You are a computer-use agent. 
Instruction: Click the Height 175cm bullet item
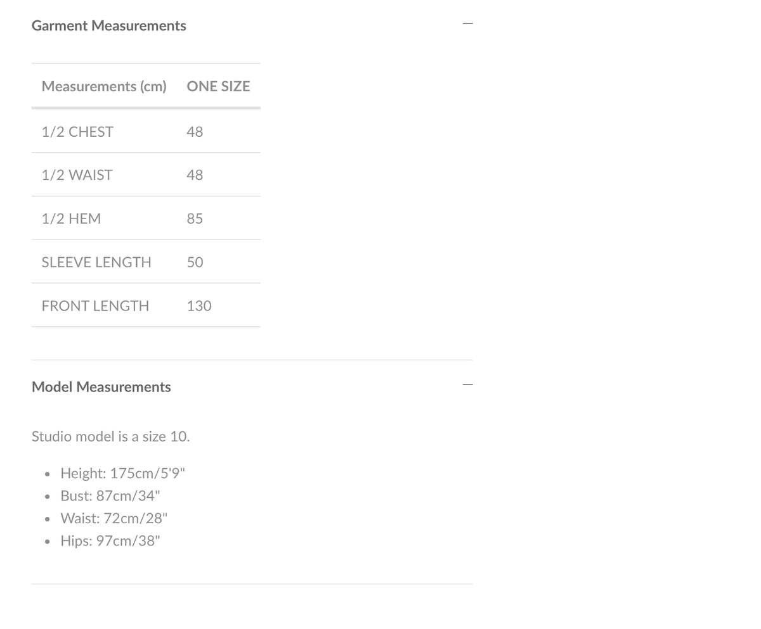tap(122, 473)
